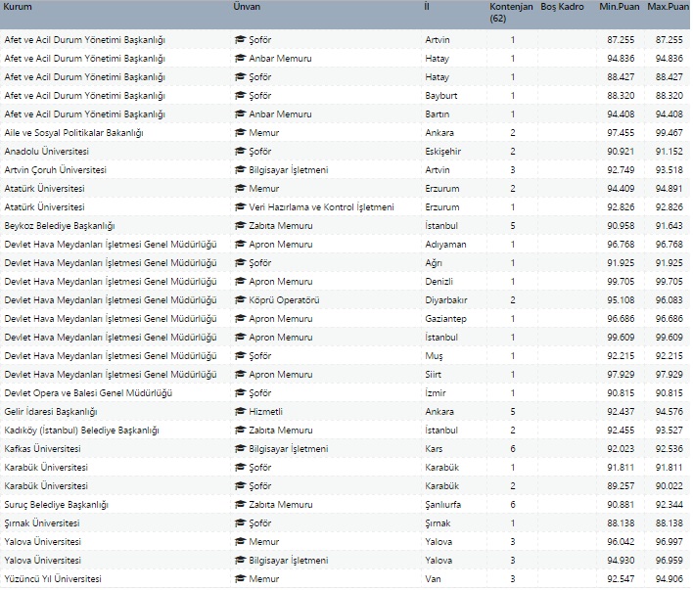This screenshot has width=693, height=590.
Task: Click min score value 99.609
Action: point(621,338)
